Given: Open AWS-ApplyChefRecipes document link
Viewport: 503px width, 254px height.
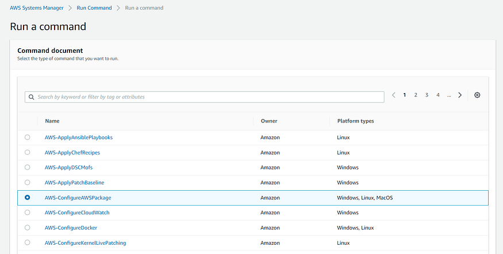Looking at the screenshot, I should pos(72,153).
